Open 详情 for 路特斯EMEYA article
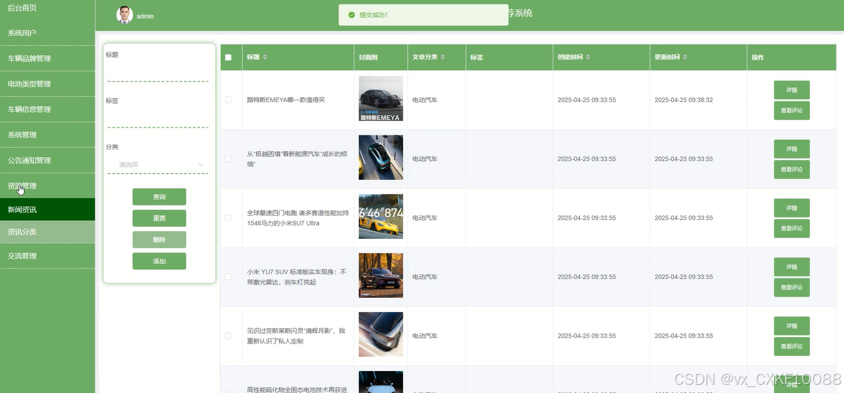Screen dimensions: 844x393 tap(791, 90)
